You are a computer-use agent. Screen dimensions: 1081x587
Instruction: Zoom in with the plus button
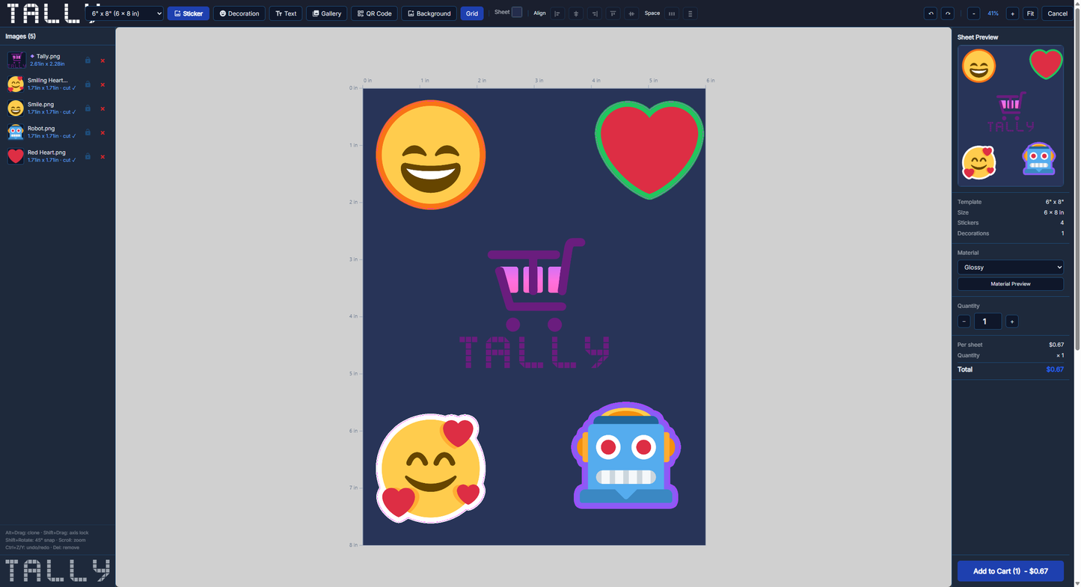click(1012, 13)
